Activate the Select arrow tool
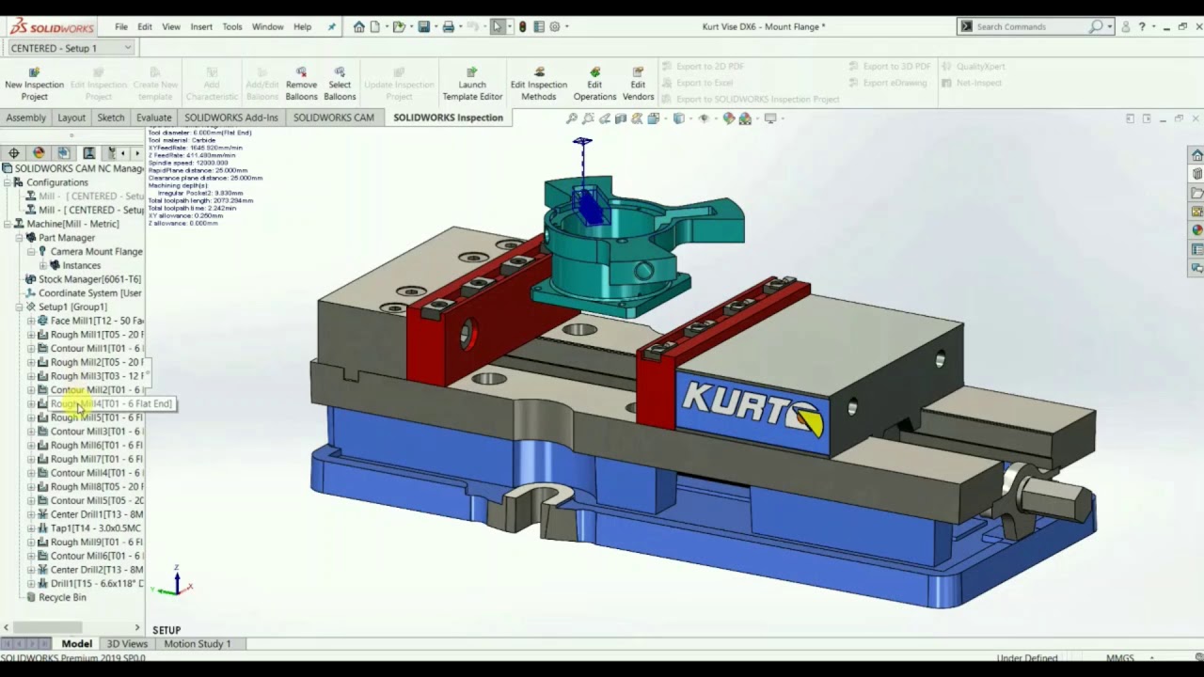1204x677 pixels. pyautogui.click(x=498, y=26)
